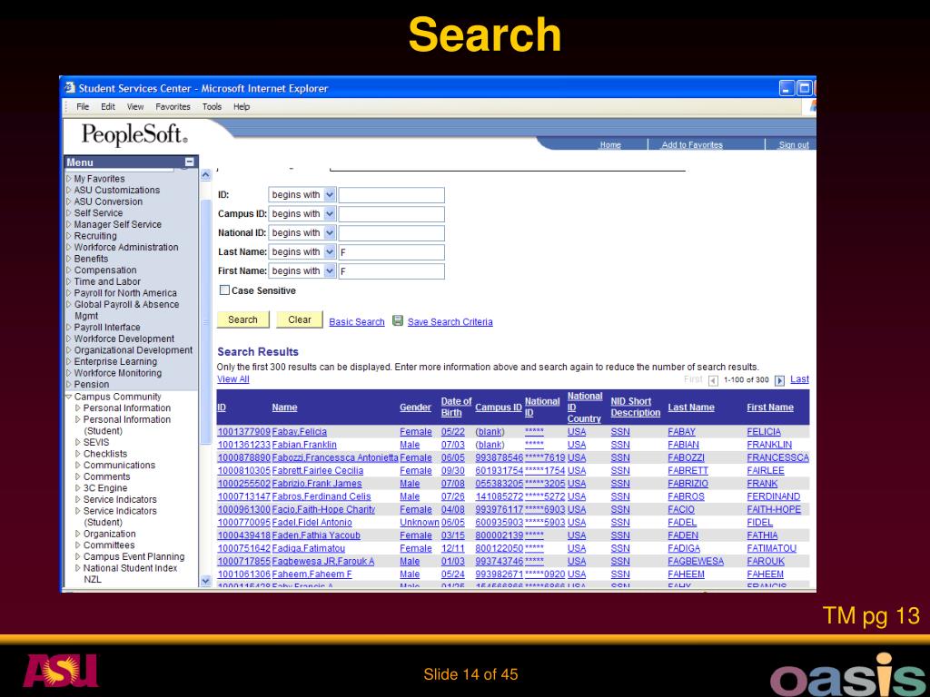
Task: Open result ID 1001377909
Action: point(243,432)
